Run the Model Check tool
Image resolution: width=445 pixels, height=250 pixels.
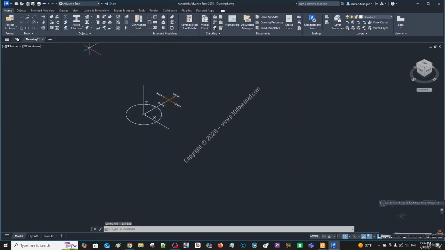point(205,22)
